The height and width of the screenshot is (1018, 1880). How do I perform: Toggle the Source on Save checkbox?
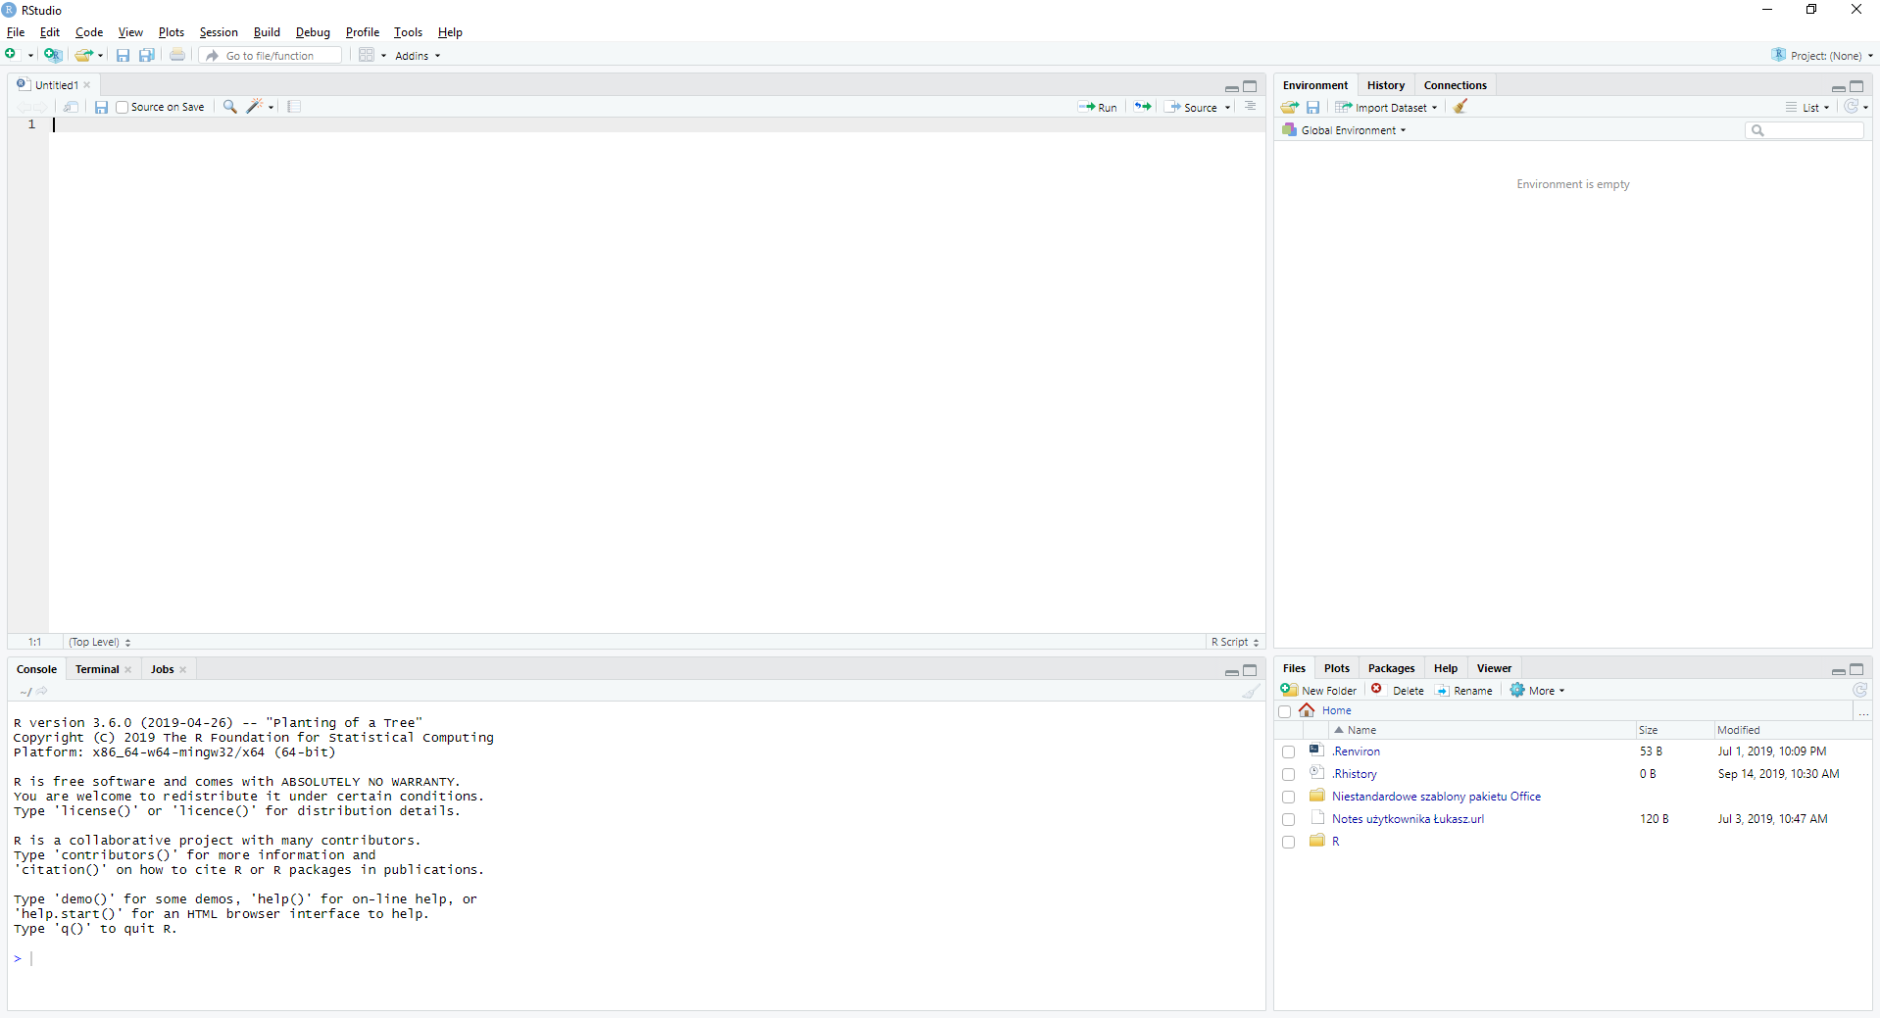(123, 108)
